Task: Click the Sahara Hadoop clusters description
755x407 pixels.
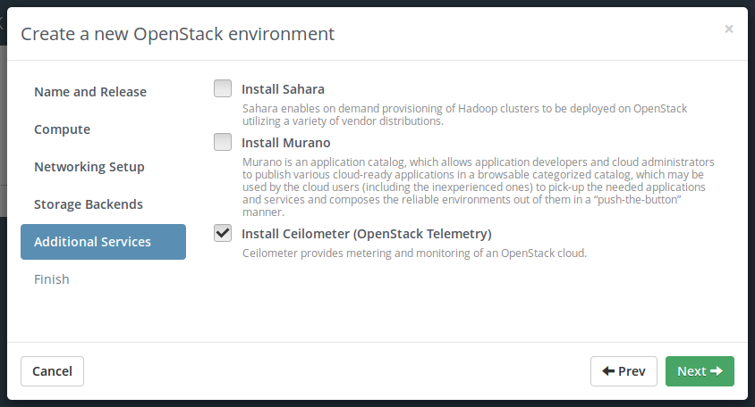Action: 464,115
